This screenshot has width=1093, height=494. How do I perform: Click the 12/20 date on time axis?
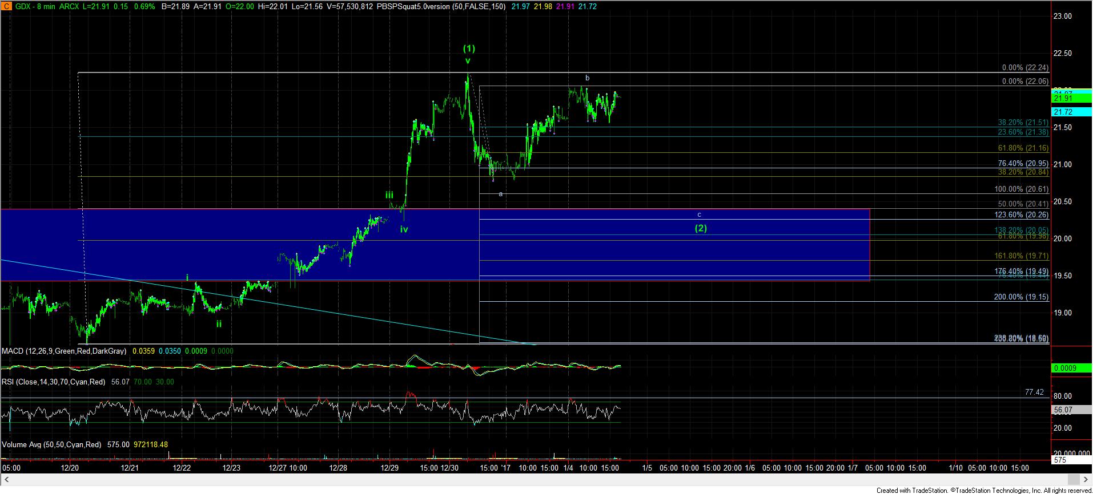pyautogui.click(x=70, y=468)
